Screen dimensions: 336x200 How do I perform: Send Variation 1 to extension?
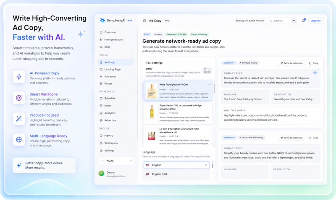click(291, 63)
